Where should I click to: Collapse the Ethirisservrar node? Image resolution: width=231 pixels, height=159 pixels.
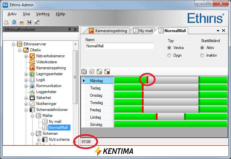point(13,44)
